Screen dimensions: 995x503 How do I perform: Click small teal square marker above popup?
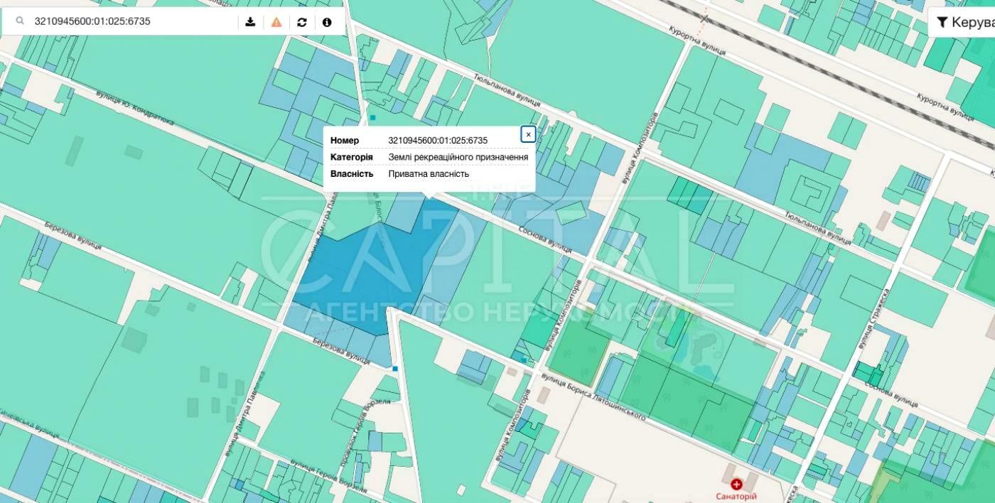click(372, 117)
